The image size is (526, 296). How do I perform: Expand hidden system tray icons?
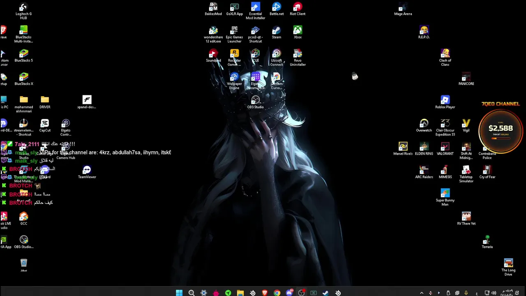(422, 293)
